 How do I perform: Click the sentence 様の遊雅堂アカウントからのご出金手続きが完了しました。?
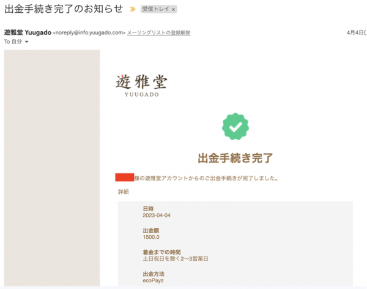(206, 178)
